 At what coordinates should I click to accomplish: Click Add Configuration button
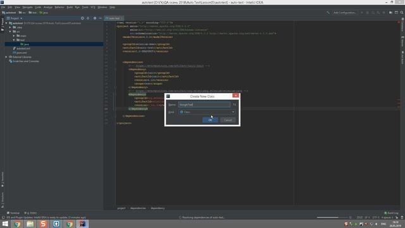(344, 13)
